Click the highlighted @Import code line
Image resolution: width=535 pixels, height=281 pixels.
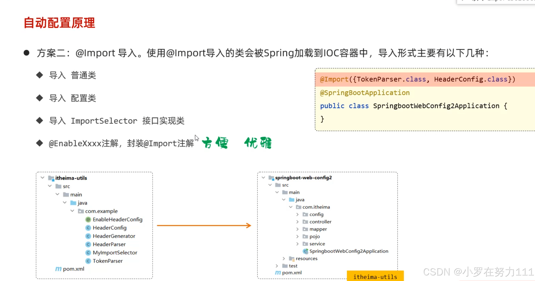coord(417,79)
